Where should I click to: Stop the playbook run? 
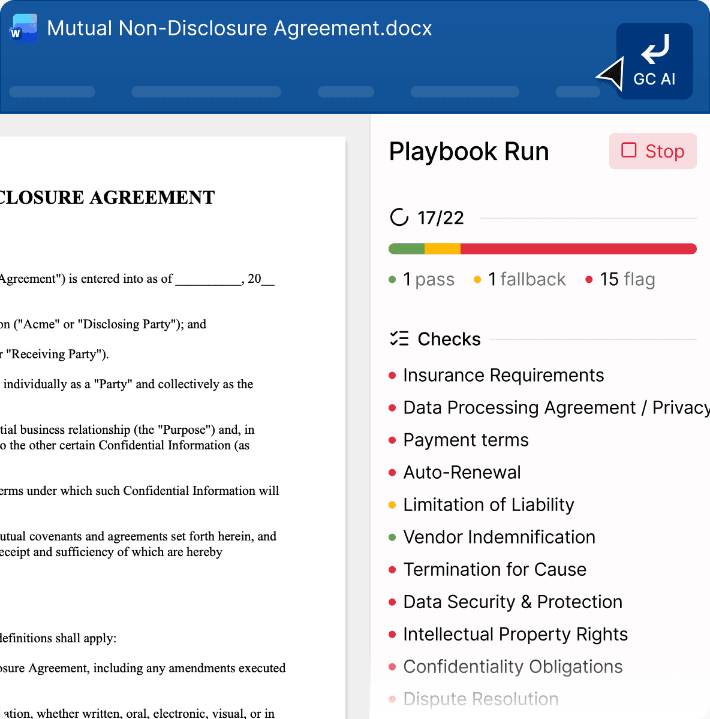point(652,151)
